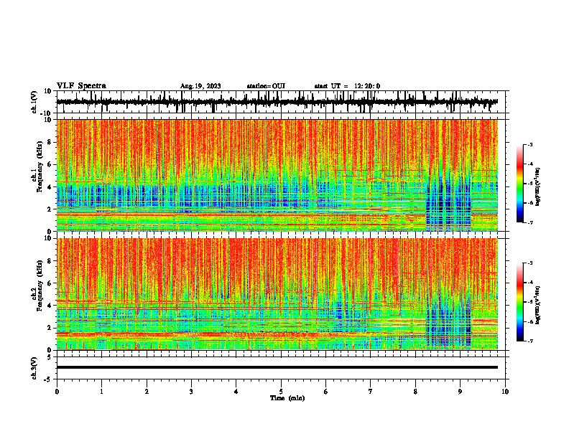569x439 pixels.
Task: Select the date label "Aug.19, 2023"
Action: (200, 86)
